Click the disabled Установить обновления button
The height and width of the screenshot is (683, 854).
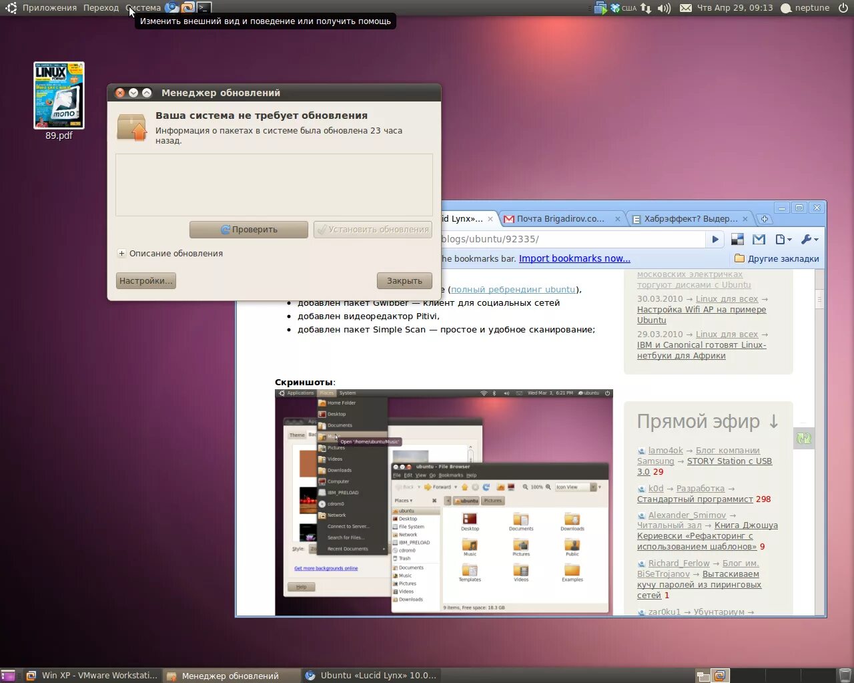(x=373, y=230)
